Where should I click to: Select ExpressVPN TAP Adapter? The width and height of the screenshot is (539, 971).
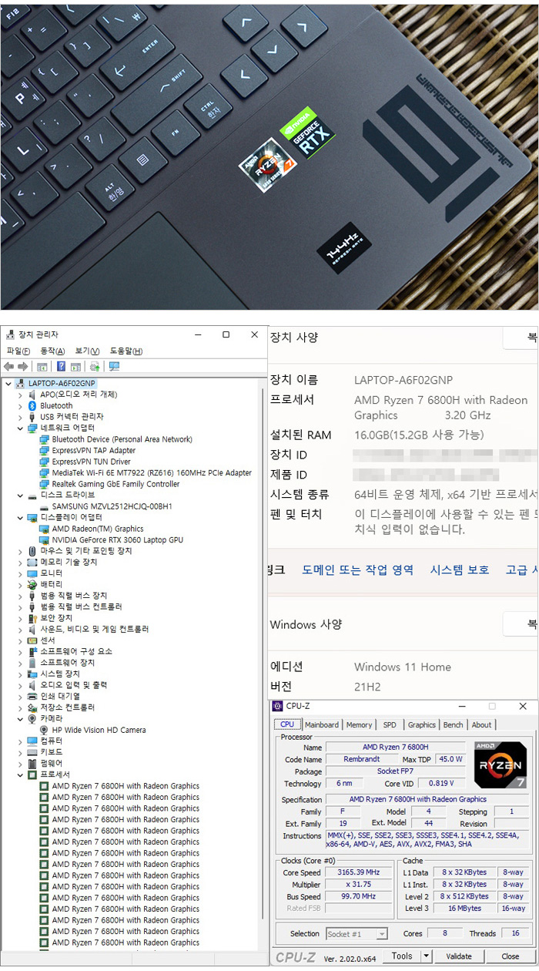click(x=93, y=450)
